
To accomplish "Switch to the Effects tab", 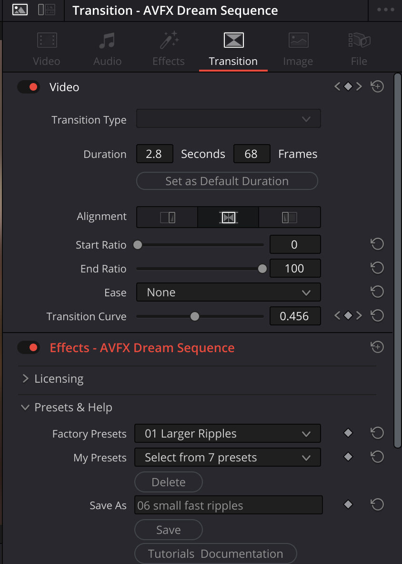I will [168, 49].
